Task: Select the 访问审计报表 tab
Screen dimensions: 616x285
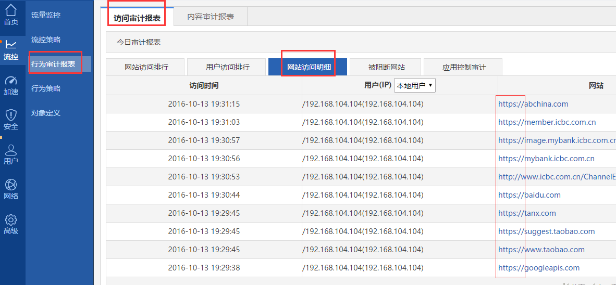Action: [x=137, y=18]
